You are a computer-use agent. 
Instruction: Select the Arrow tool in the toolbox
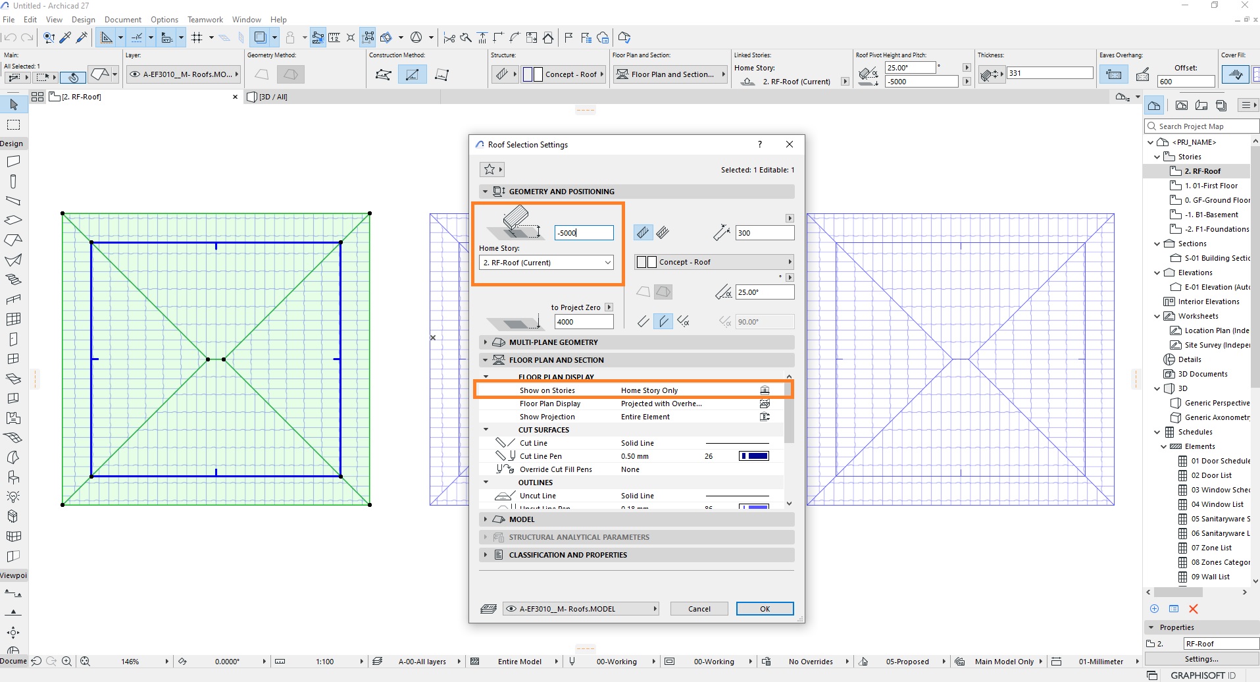coord(13,105)
